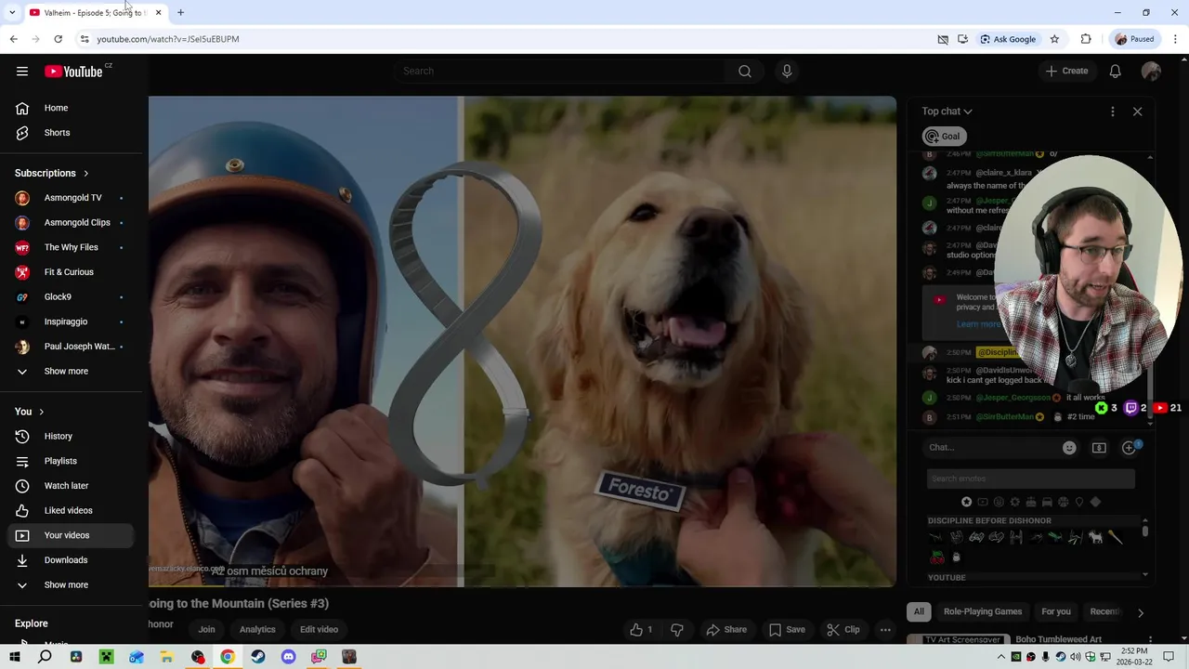Like the video with thumbs up

pos(641,630)
